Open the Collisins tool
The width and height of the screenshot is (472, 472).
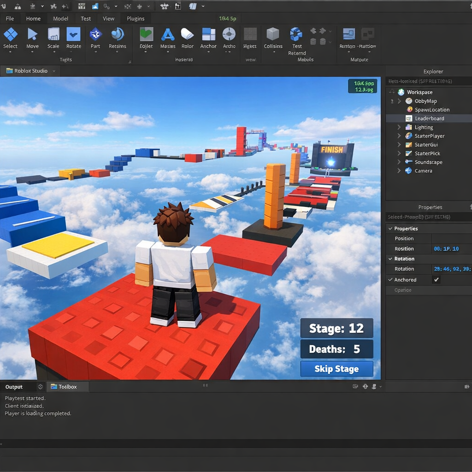tap(273, 34)
